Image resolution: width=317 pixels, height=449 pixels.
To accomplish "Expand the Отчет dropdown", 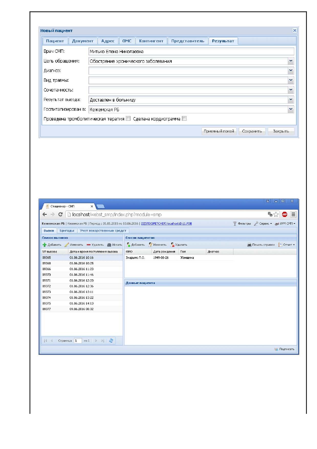I will [x=287, y=245].
